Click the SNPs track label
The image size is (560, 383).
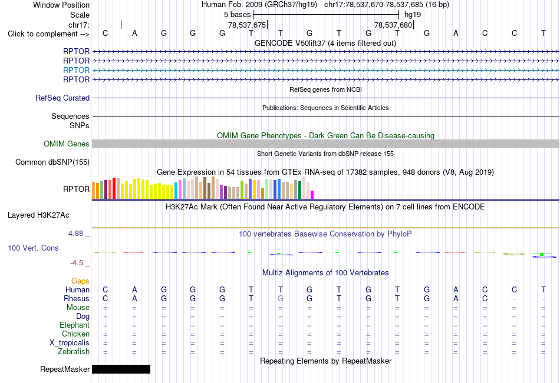[x=80, y=125]
